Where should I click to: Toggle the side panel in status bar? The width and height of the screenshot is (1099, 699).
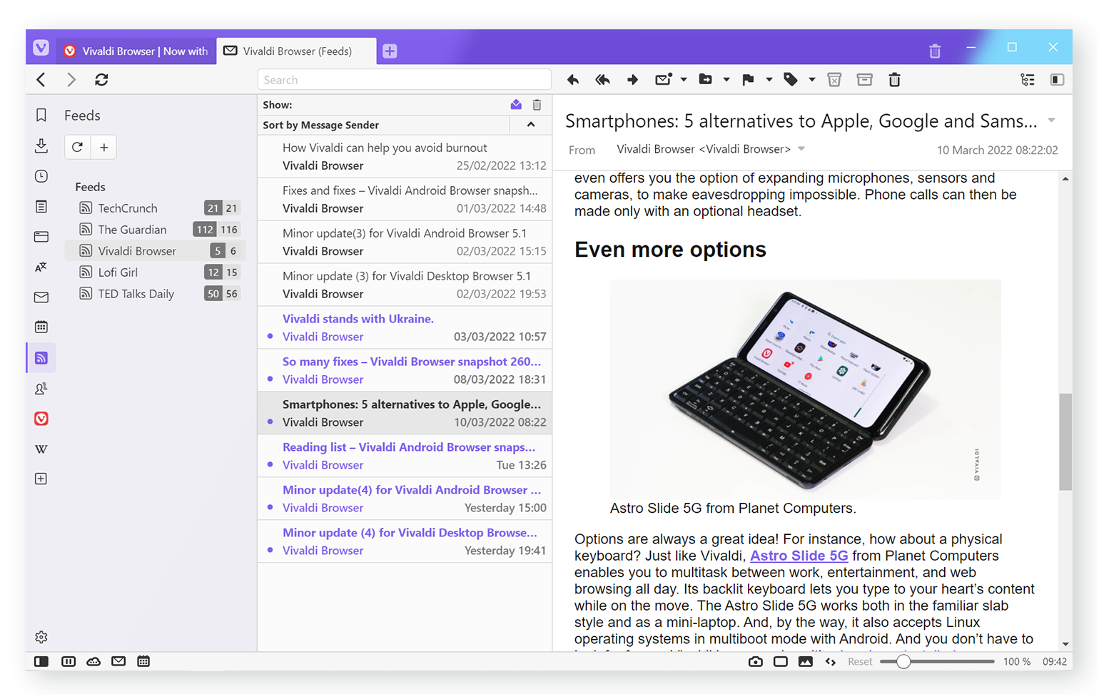pos(41,661)
